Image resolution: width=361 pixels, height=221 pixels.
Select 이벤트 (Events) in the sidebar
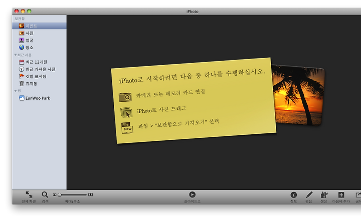[x=39, y=26]
